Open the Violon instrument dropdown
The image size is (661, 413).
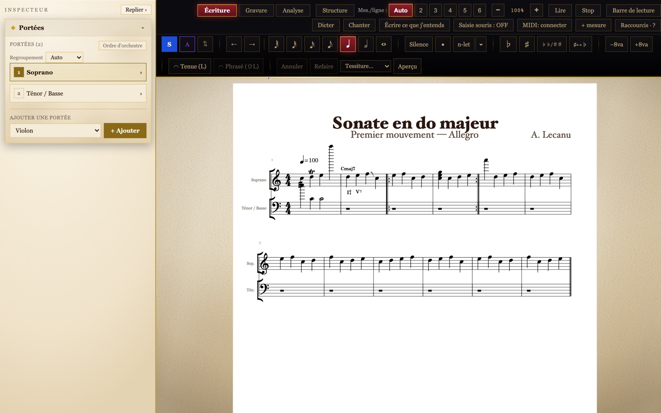point(55,131)
